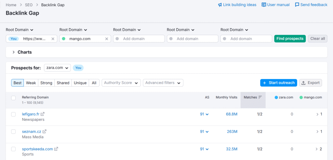Open lefigaro.fr external link icon
Screen dimensions: 333x160
[x=43, y=114]
